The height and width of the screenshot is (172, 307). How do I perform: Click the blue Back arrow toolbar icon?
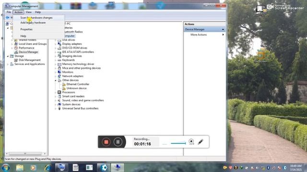[x=8, y=18]
